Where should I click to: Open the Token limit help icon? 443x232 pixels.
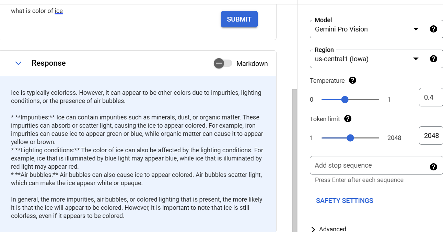(348, 119)
